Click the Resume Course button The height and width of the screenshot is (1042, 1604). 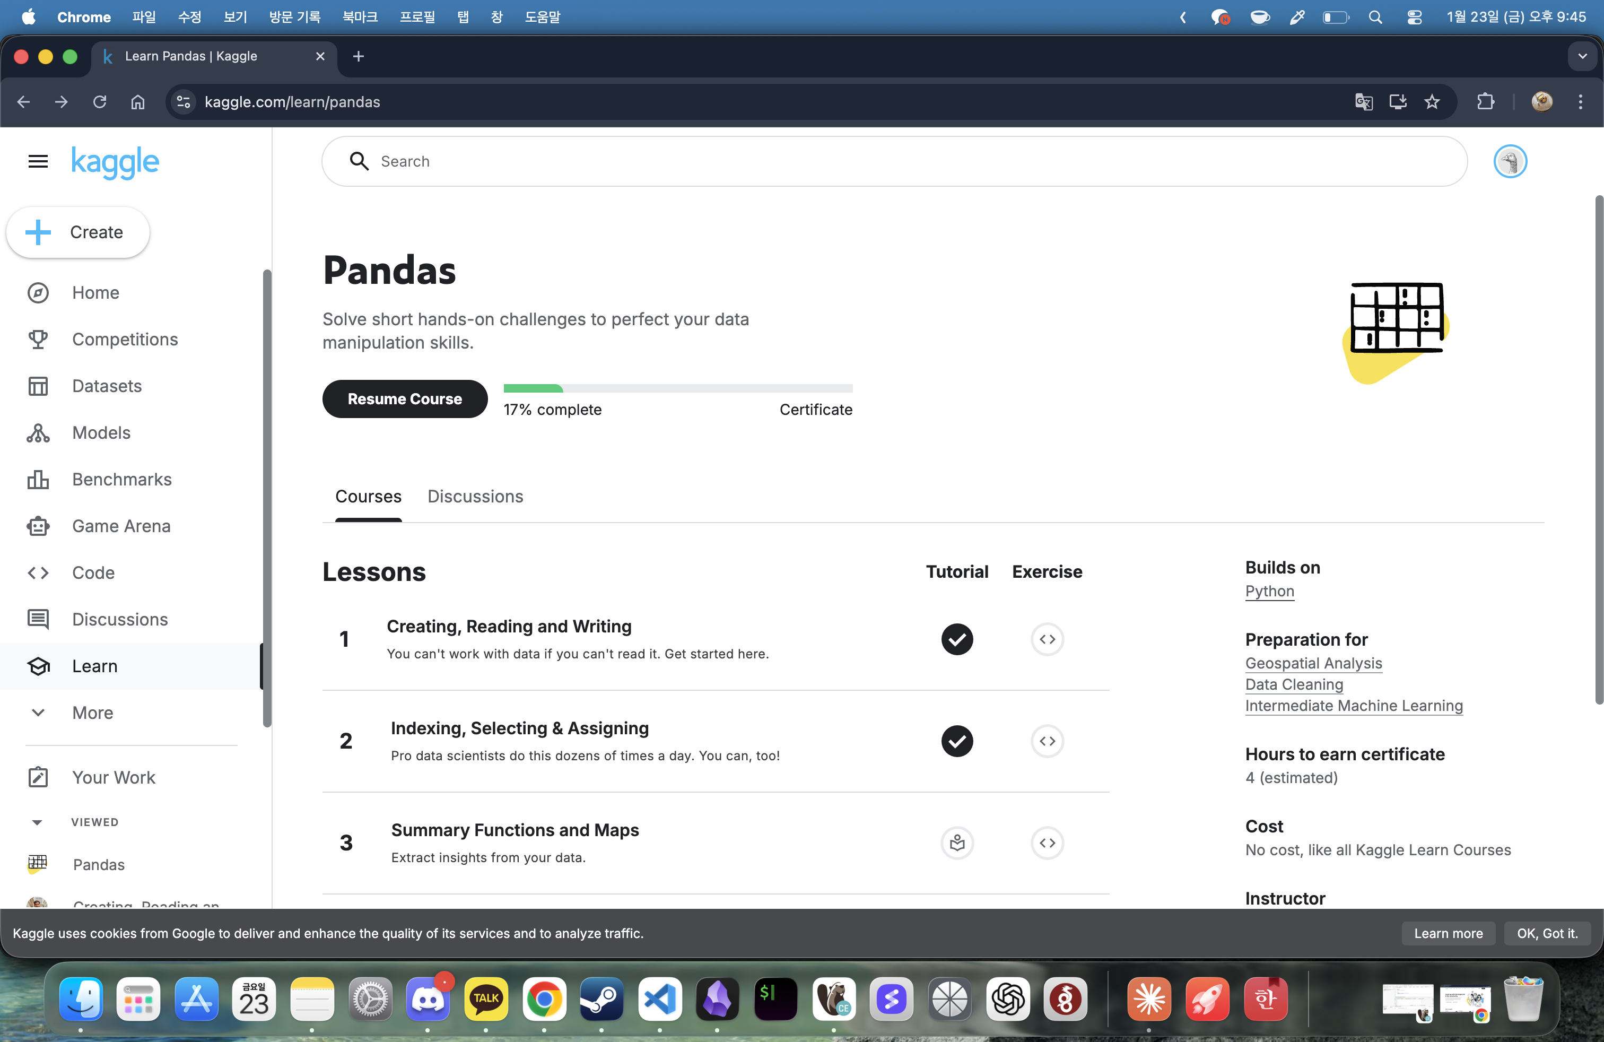pyautogui.click(x=404, y=399)
